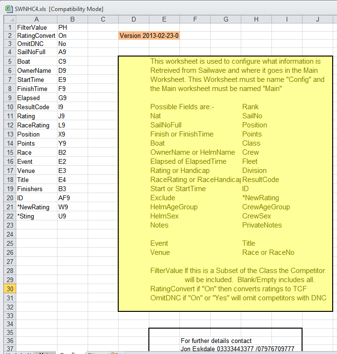Click the *Sting cell

coord(36,216)
